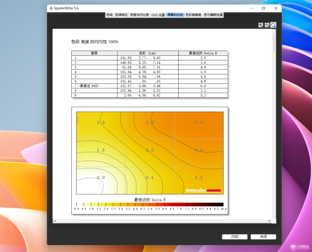Click the SpyderXElite app icon in title bar
The width and height of the screenshot is (312, 252).
click(51, 8)
